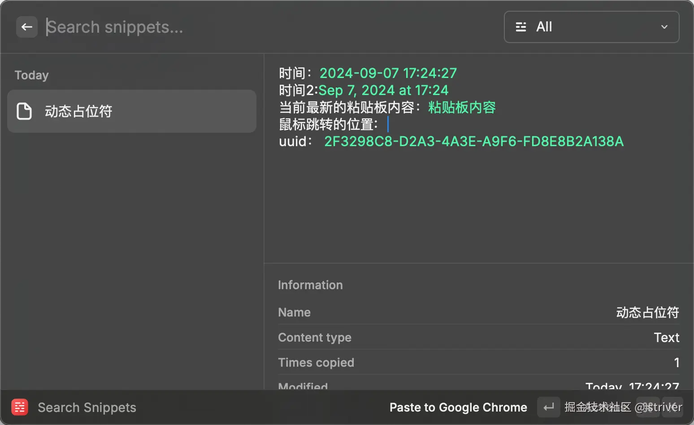Expand the All dropdown chevron
This screenshot has width=694, height=425.
664,27
